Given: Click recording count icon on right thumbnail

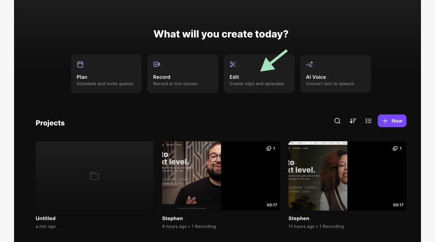Looking at the screenshot, I should [x=395, y=148].
